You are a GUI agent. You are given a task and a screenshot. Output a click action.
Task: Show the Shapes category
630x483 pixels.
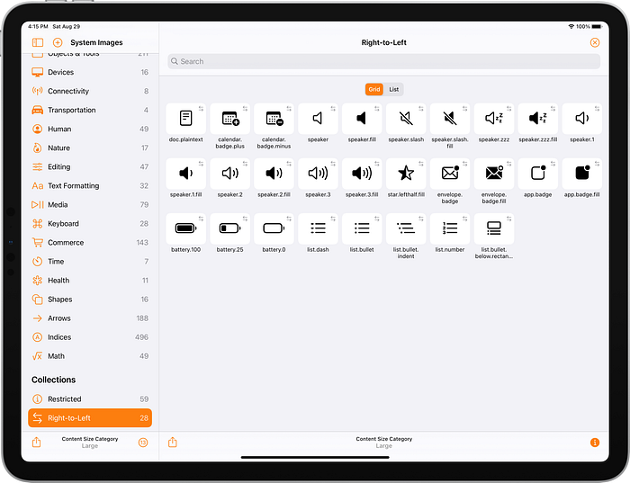(x=90, y=300)
